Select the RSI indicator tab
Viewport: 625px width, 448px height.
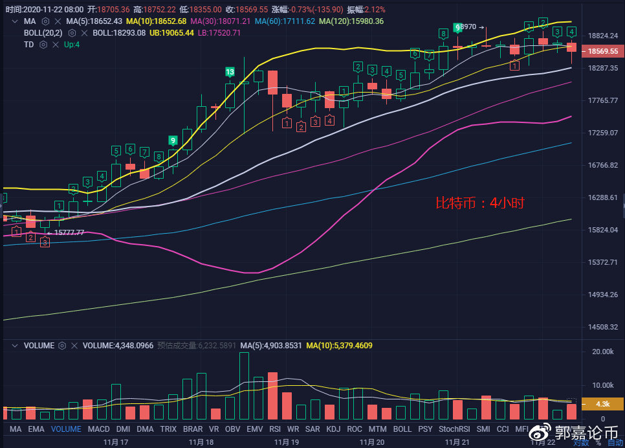coord(274,429)
